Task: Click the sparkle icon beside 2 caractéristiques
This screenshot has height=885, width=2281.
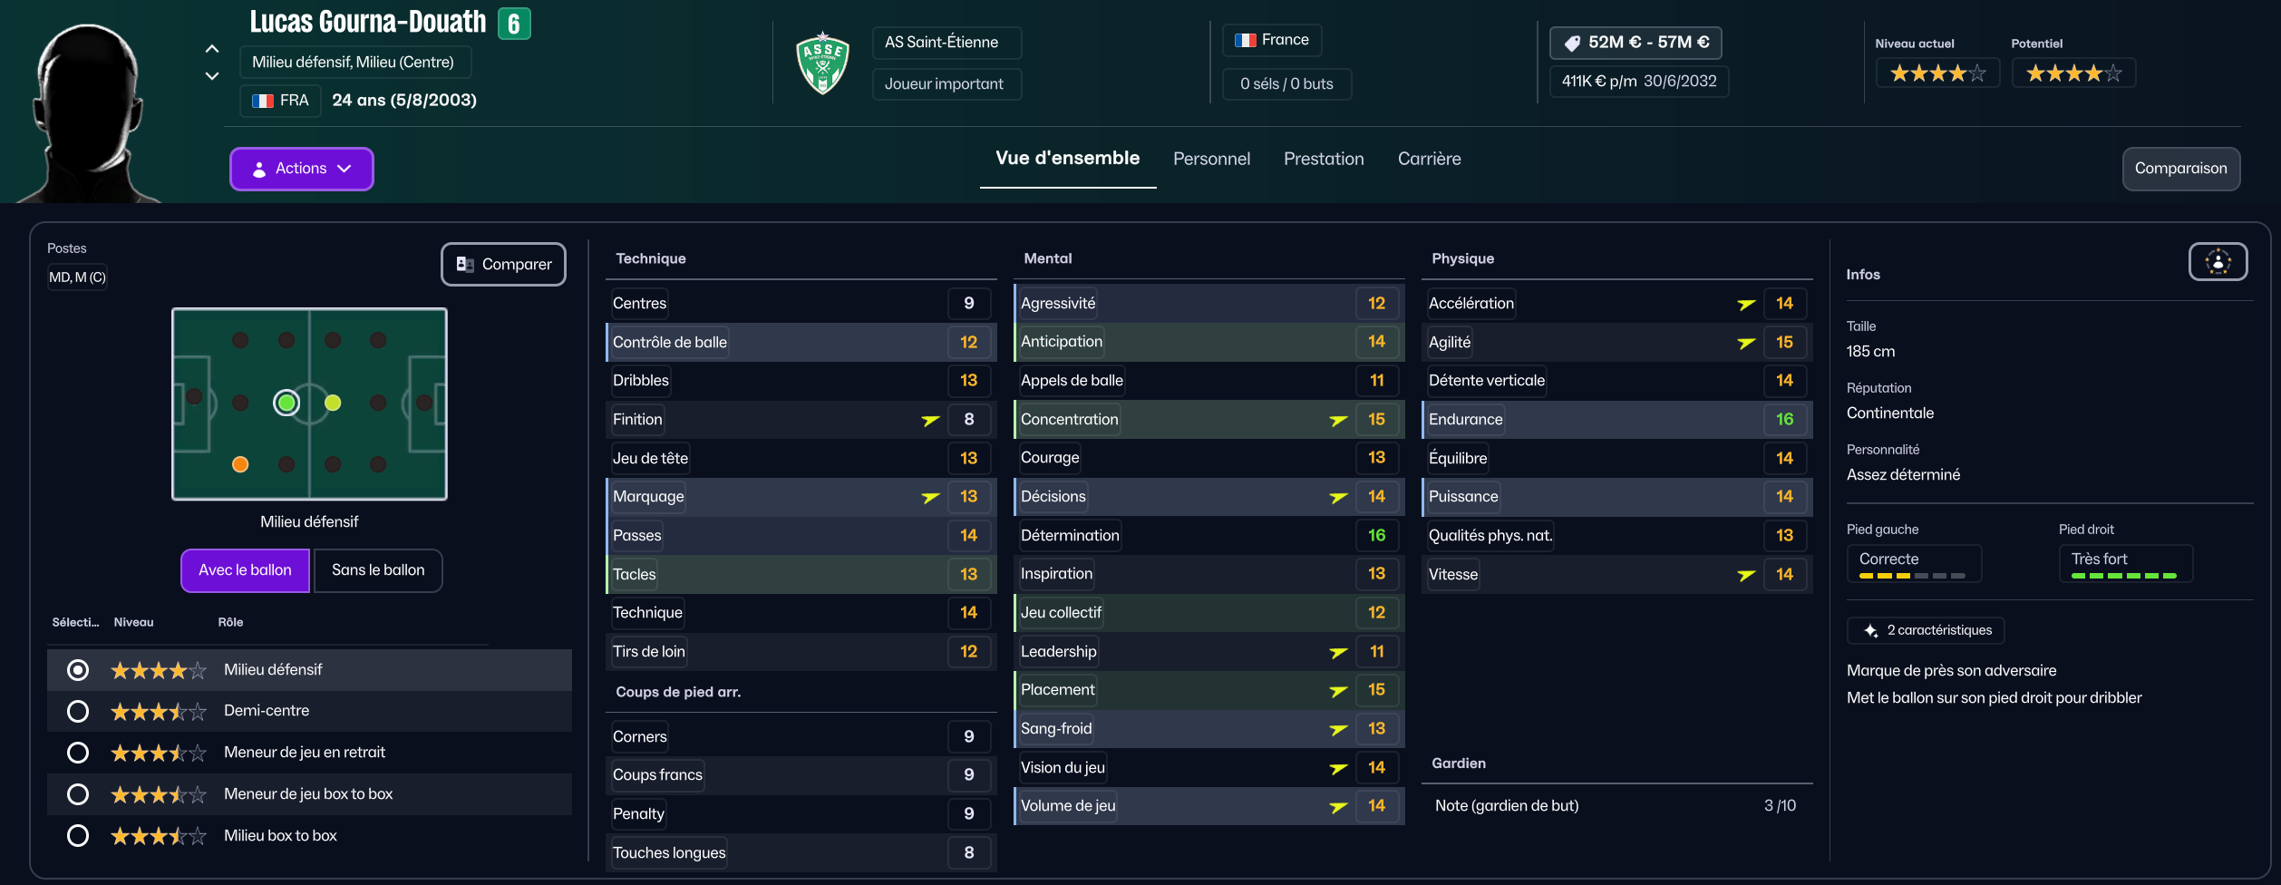Action: (x=1870, y=630)
